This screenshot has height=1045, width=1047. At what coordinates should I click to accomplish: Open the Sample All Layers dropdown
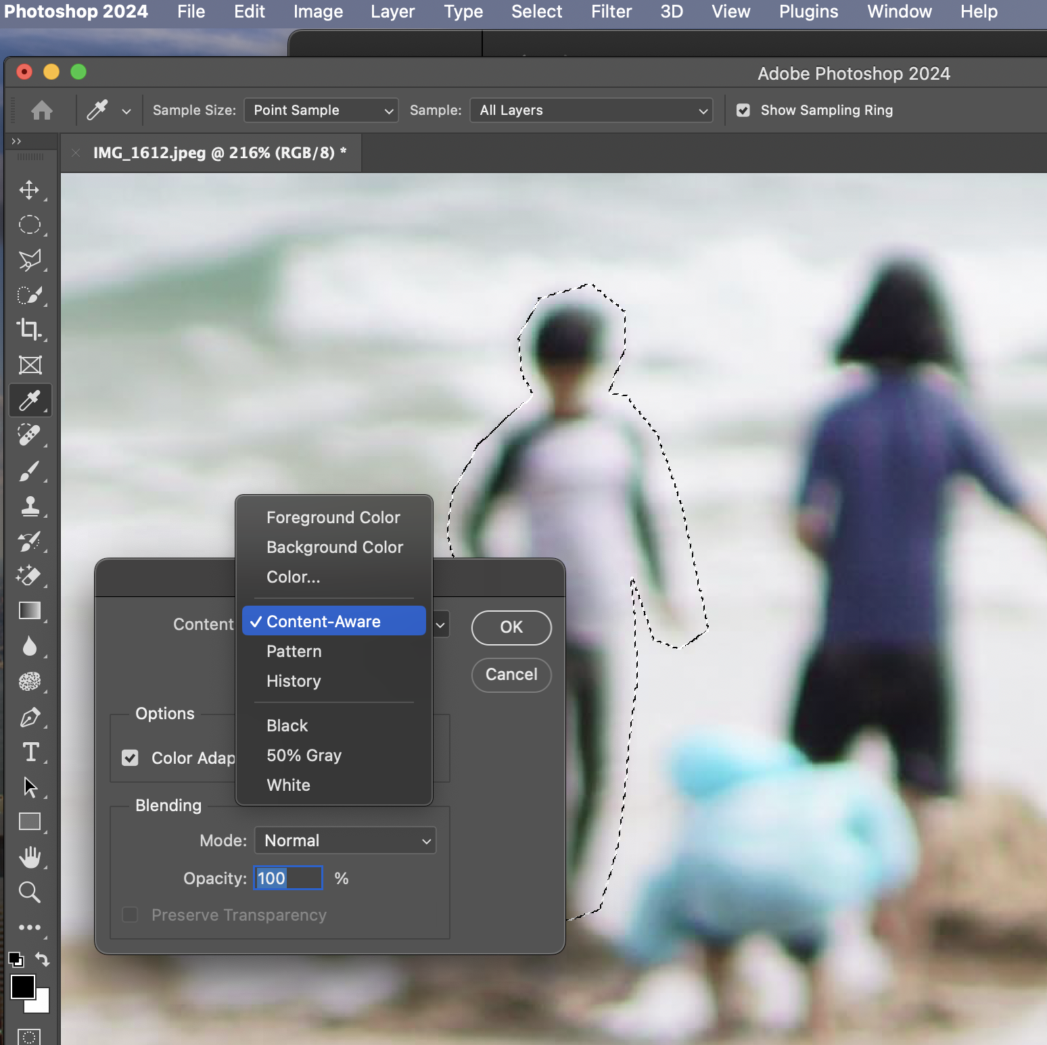tap(591, 110)
